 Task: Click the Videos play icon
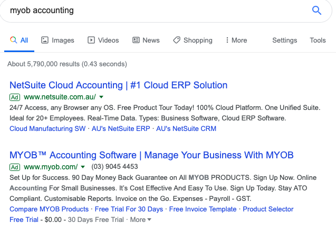[91, 40]
